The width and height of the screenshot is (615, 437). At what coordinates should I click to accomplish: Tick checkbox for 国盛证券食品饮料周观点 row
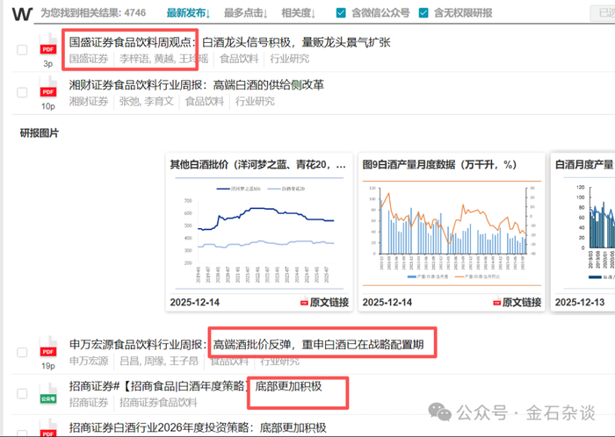(22, 50)
